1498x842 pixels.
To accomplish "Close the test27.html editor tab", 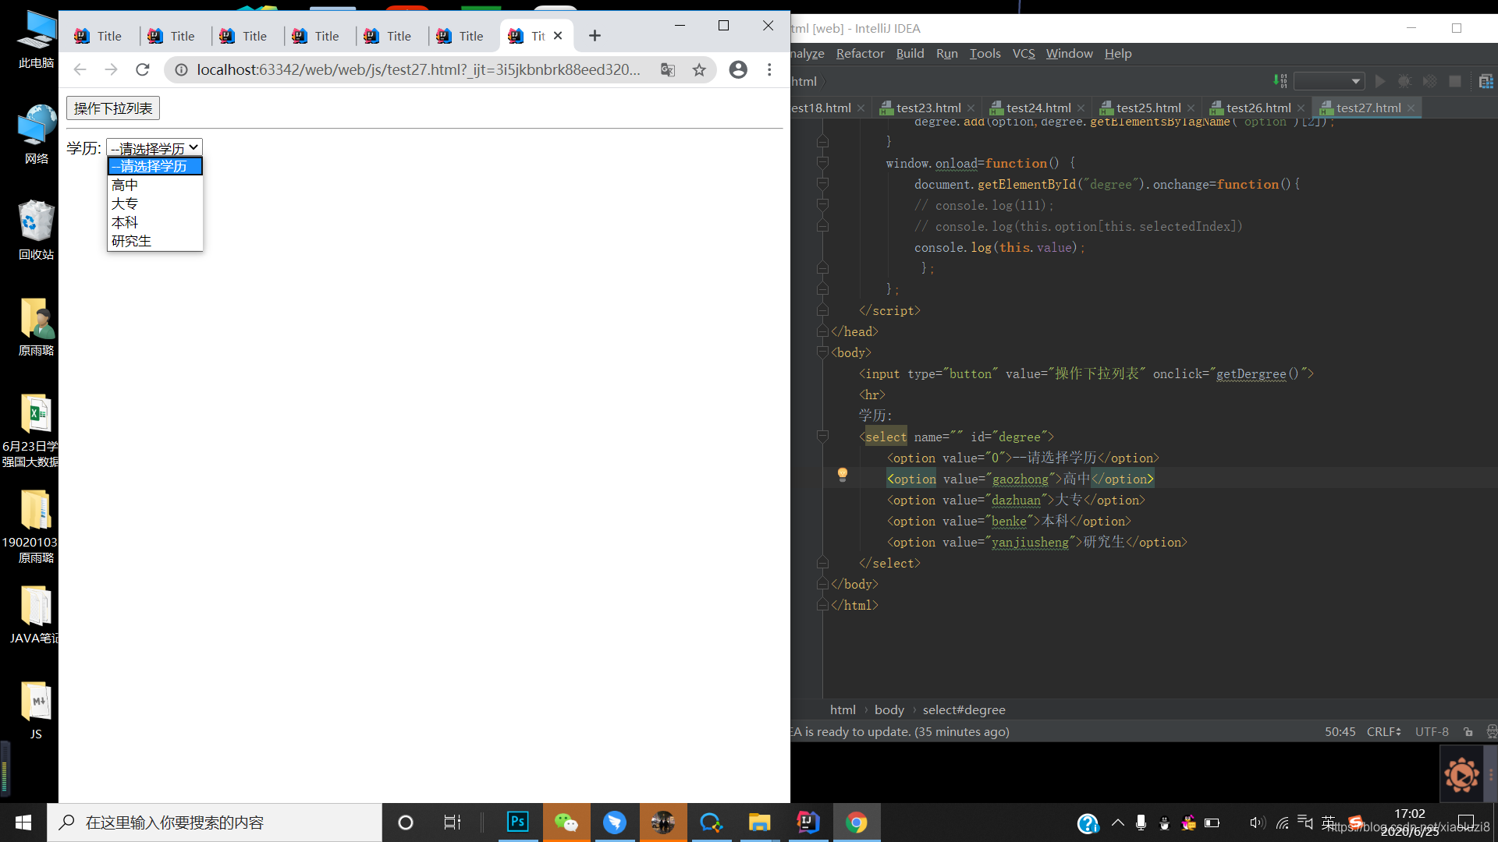I will click(x=1411, y=108).
